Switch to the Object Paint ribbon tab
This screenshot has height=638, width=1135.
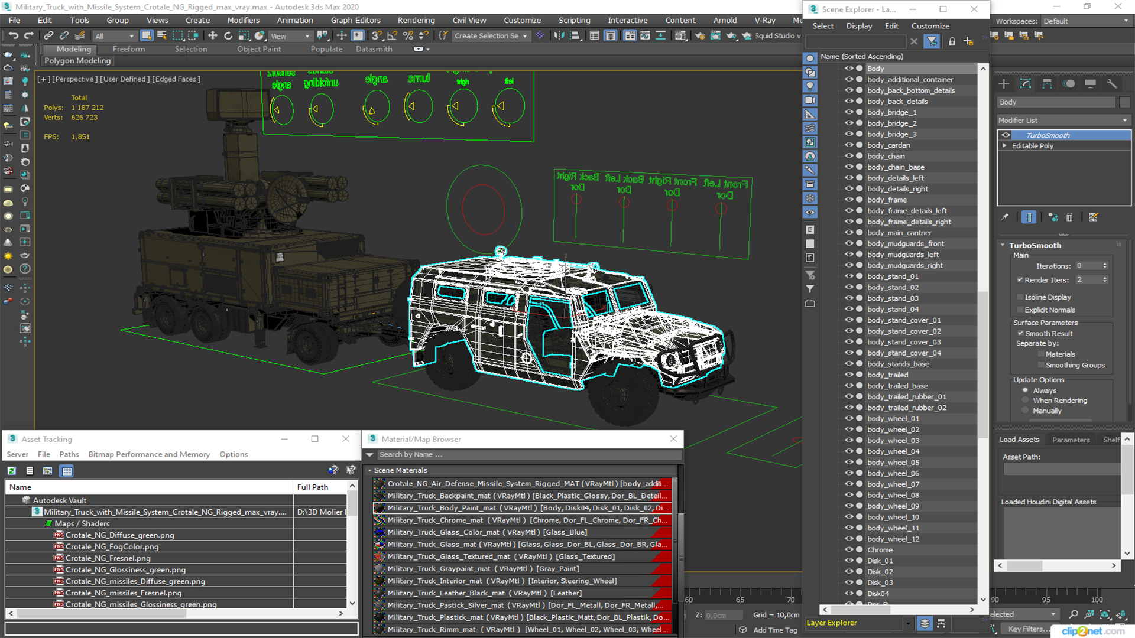coord(259,50)
